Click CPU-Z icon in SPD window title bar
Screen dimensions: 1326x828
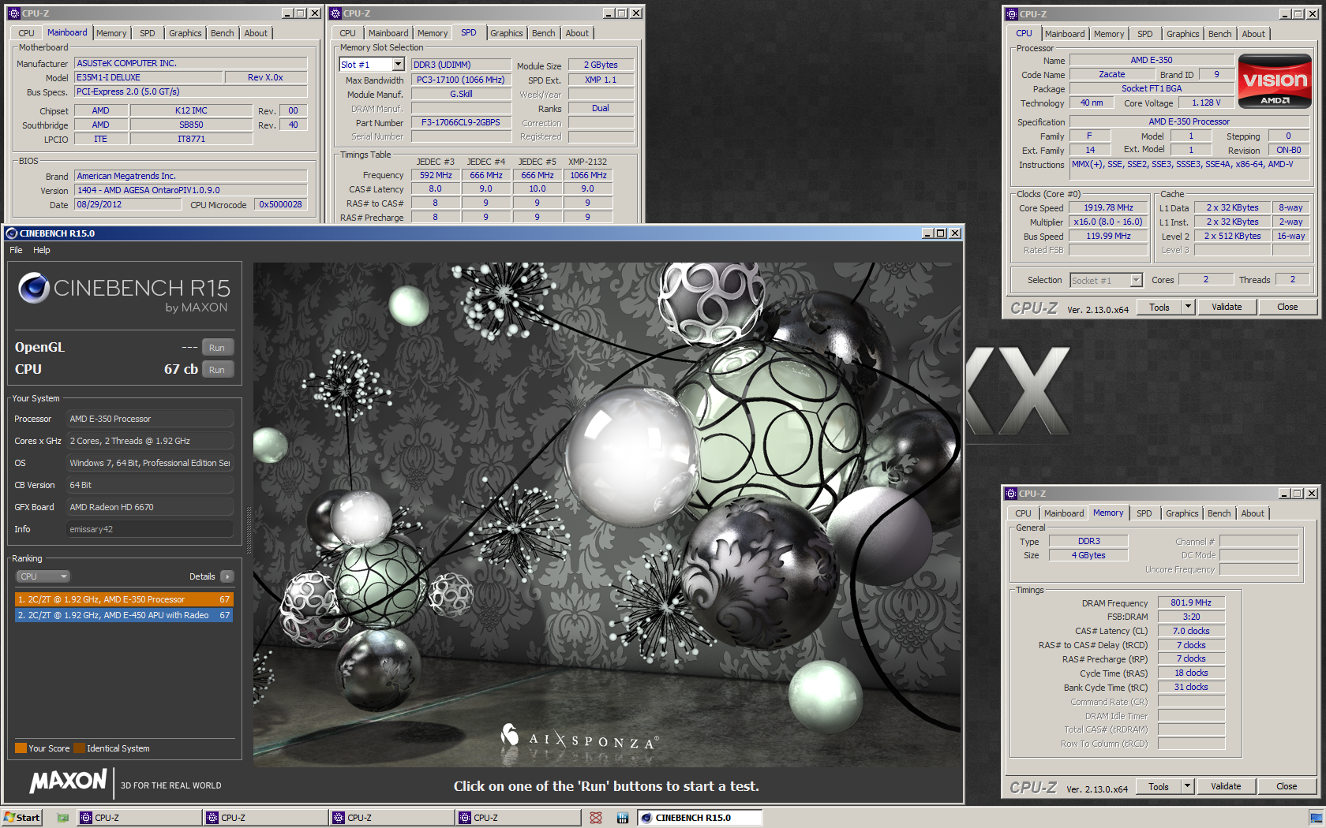pyautogui.click(x=335, y=13)
